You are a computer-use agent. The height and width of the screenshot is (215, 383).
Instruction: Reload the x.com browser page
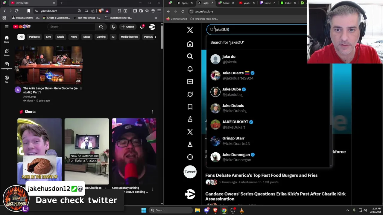(183, 11)
